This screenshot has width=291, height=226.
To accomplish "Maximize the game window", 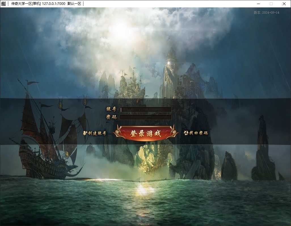I will [x=271, y=4].
